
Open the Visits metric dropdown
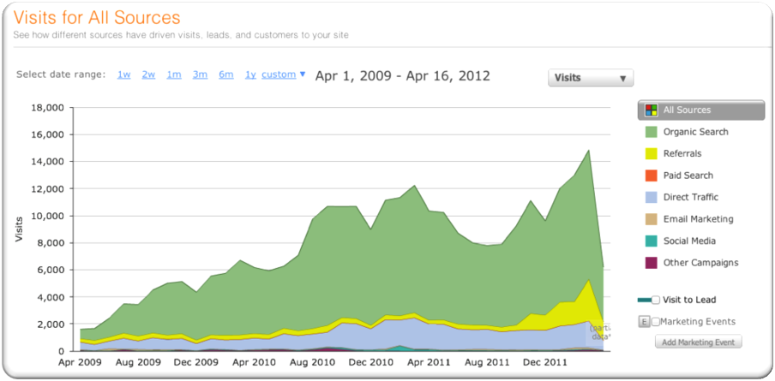click(x=590, y=78)
